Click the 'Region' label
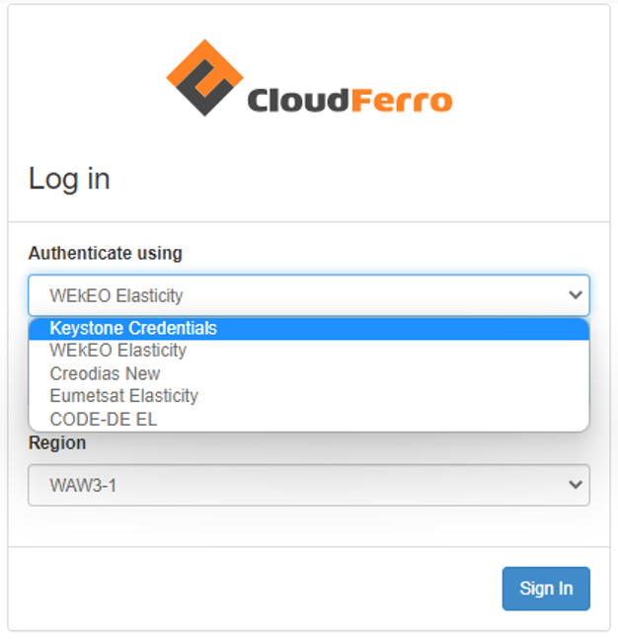The image size is (618, 639). click(56, 442)
